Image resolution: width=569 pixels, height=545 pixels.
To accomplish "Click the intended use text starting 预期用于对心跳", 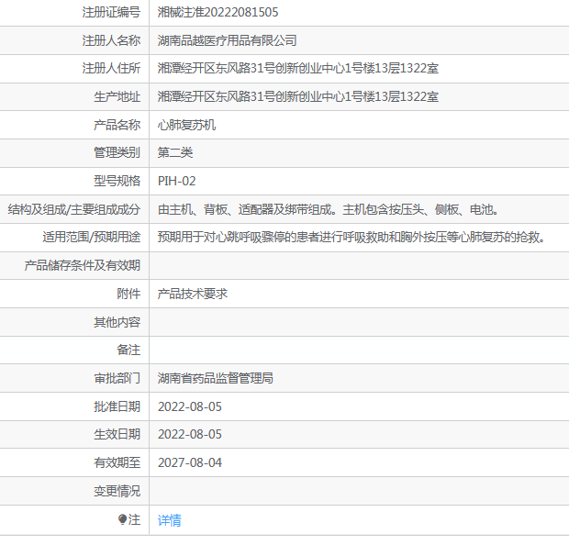I will 351,238.
